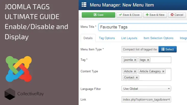Click the CollectiveRay cube logo
This screenshot has width=187, height=105.
pos(10,94)
